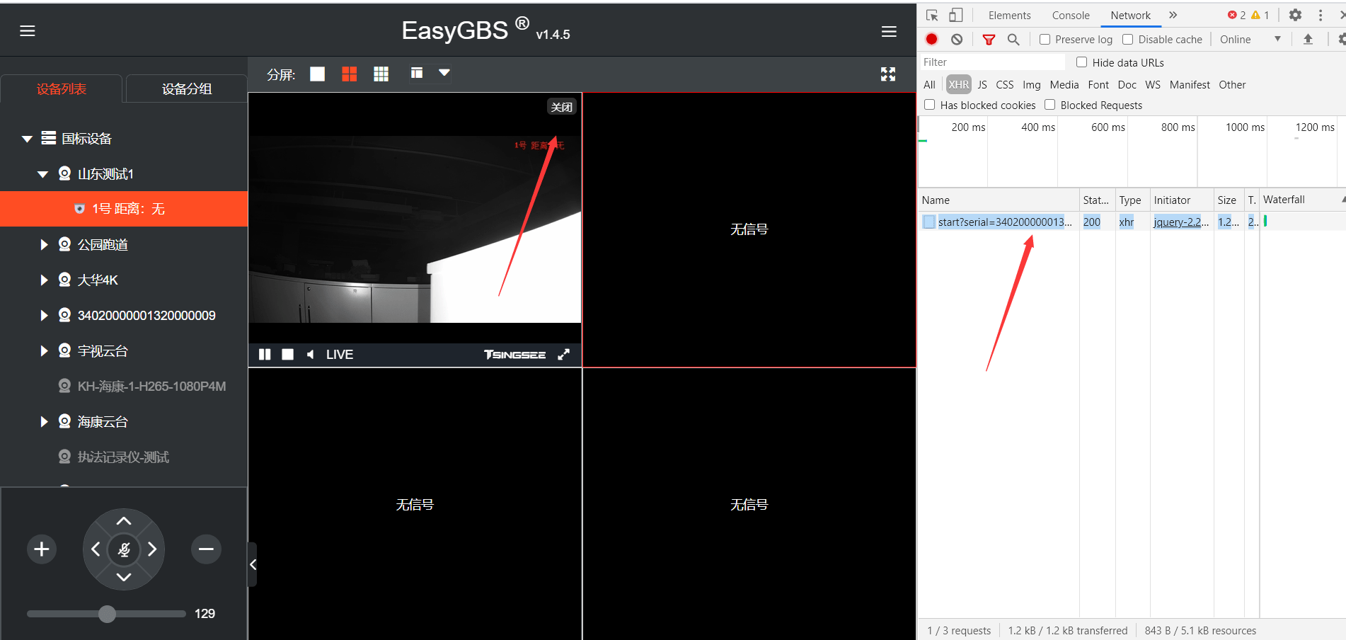The width and height of the screenshot is (1346, 640).
Task: Enable the Preserve log checkbox
Action: pos(1045,40)
